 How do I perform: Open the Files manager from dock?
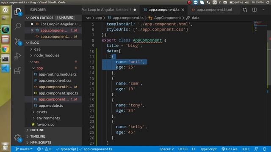[6, 40]
